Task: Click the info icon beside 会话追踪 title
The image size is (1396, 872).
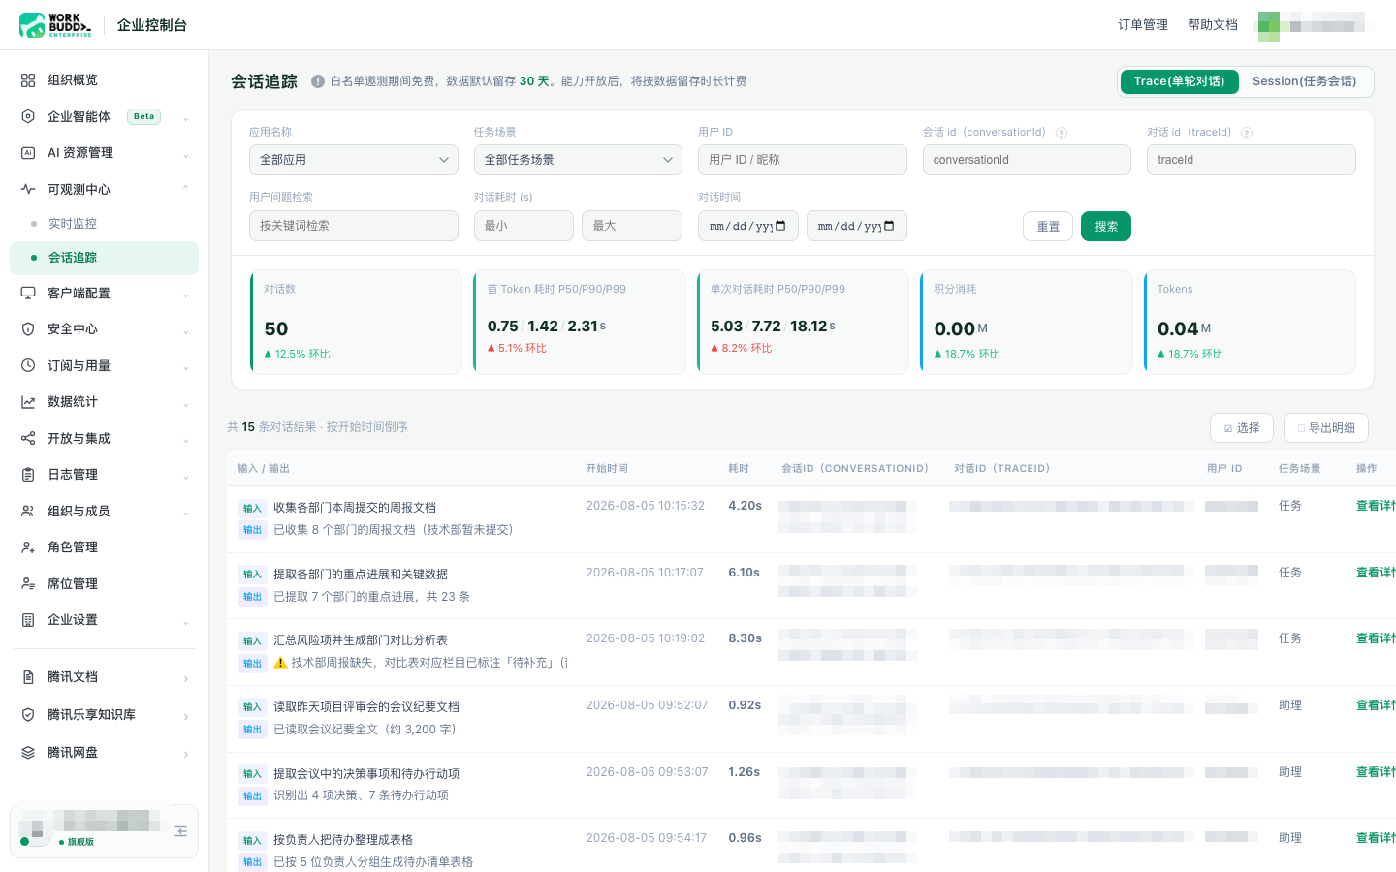Action: click(317, 81)
